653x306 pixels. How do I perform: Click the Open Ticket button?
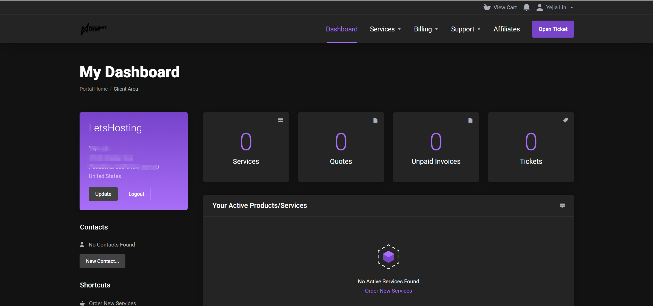553,29
